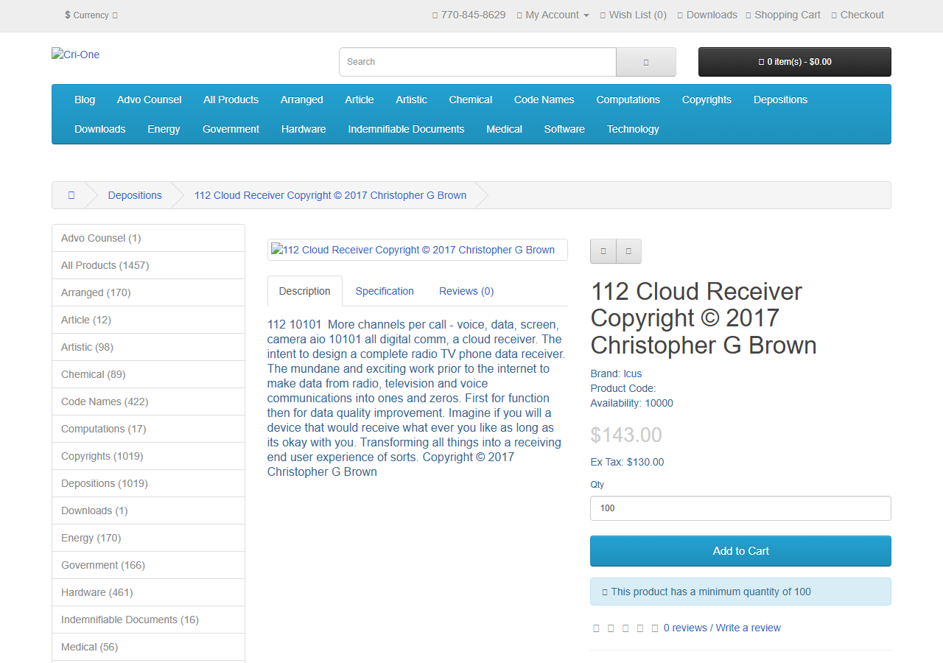Open the cart 0 item(s) - $0.00 button
Viewport: 943px width, 663px height.
pyautogui.click(x=795, y=62)
